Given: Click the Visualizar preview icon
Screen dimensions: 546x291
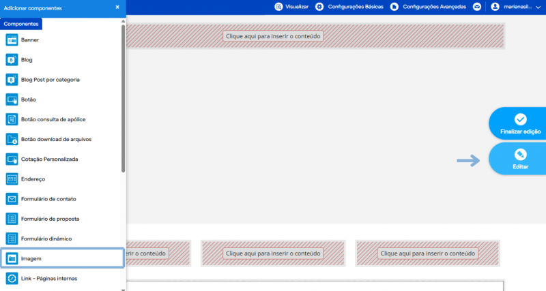Looking at the screenshot, I should (278, 7).
